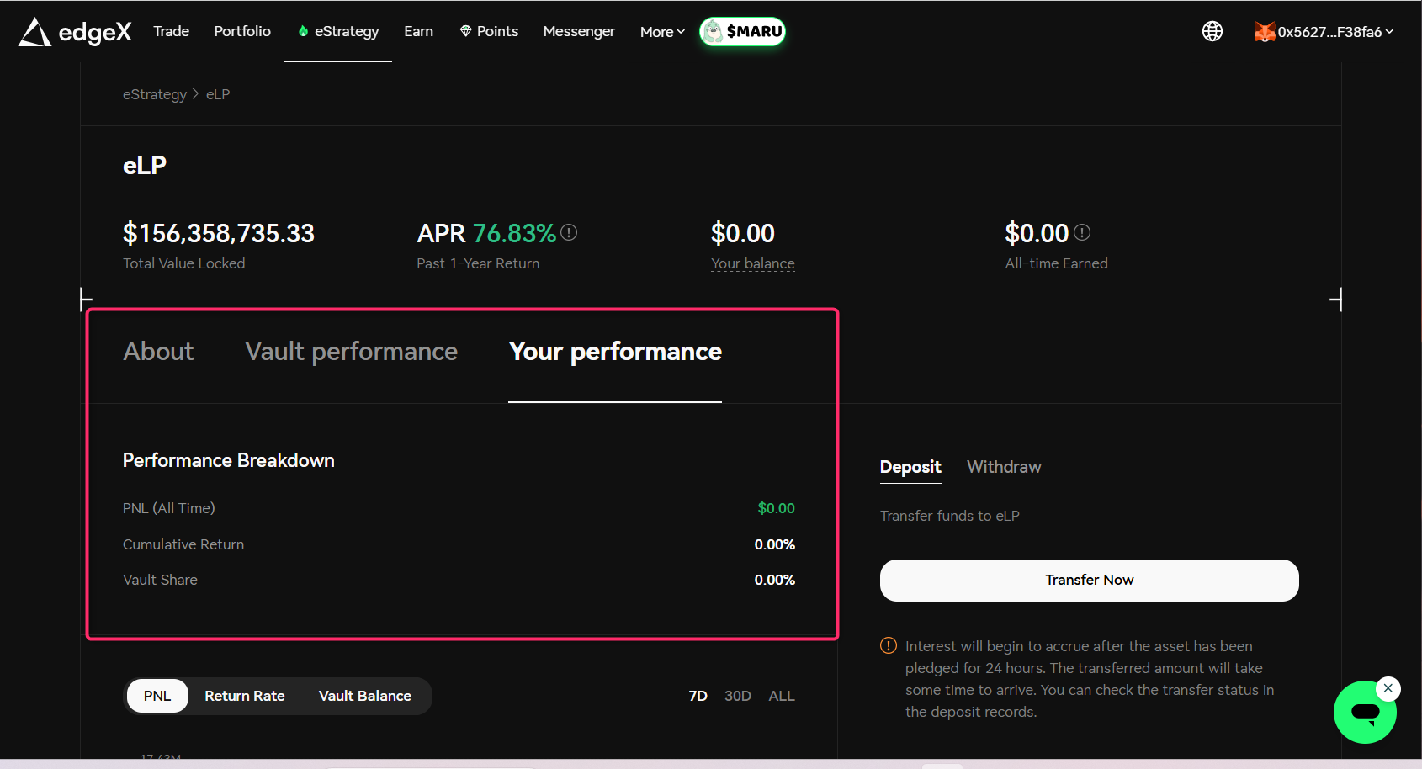
Task: Switch chart to Vault Balance
Action: point(364,696)
